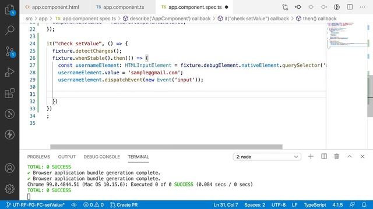Open the Extensions view
This screenshot has width=373, height=209.
[x=9, y=93]
